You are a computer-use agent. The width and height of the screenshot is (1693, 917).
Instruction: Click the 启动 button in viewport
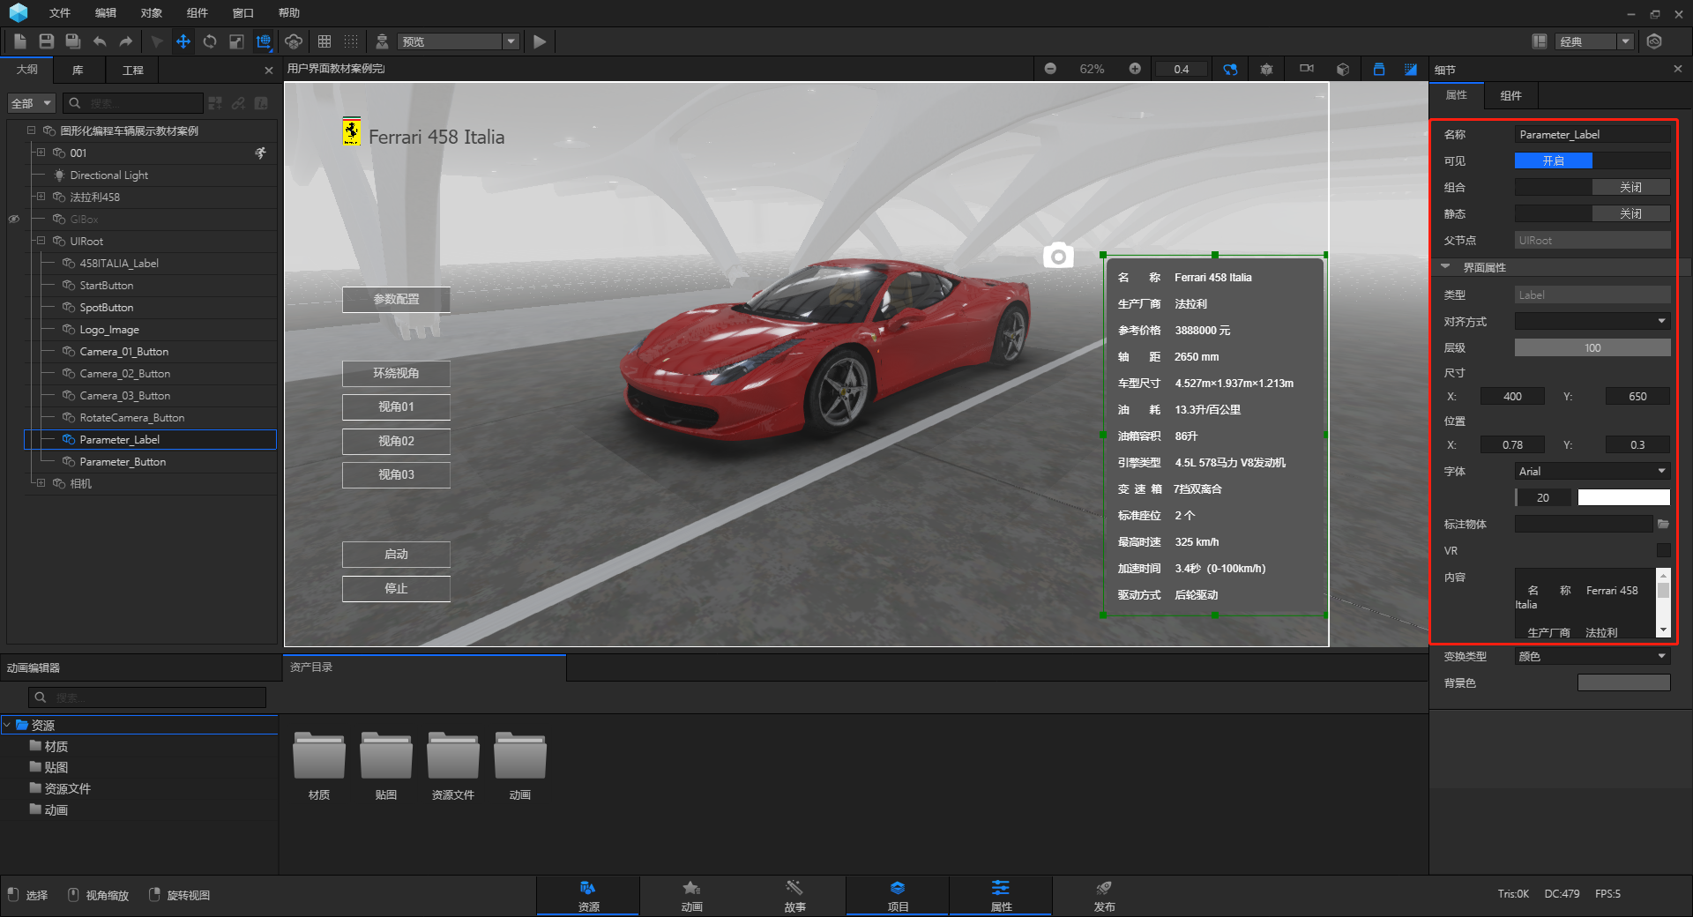pos(396,555)
